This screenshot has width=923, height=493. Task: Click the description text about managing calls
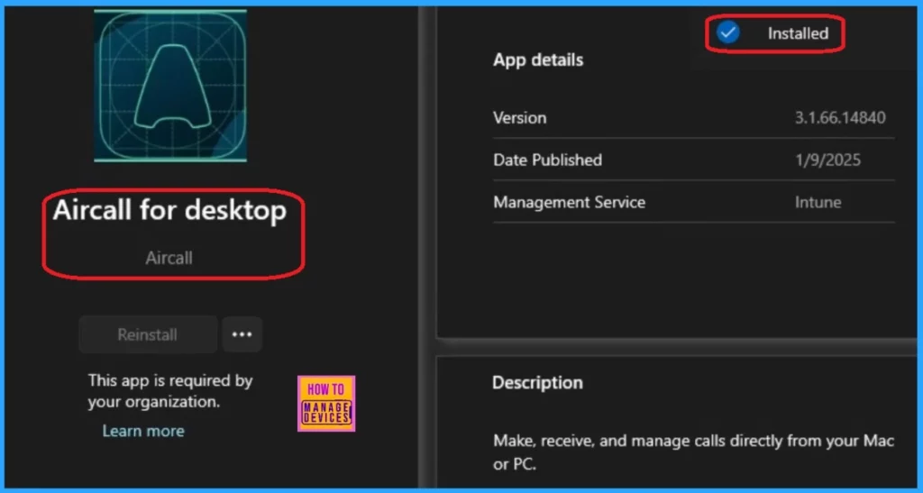[x=693, y=452]
